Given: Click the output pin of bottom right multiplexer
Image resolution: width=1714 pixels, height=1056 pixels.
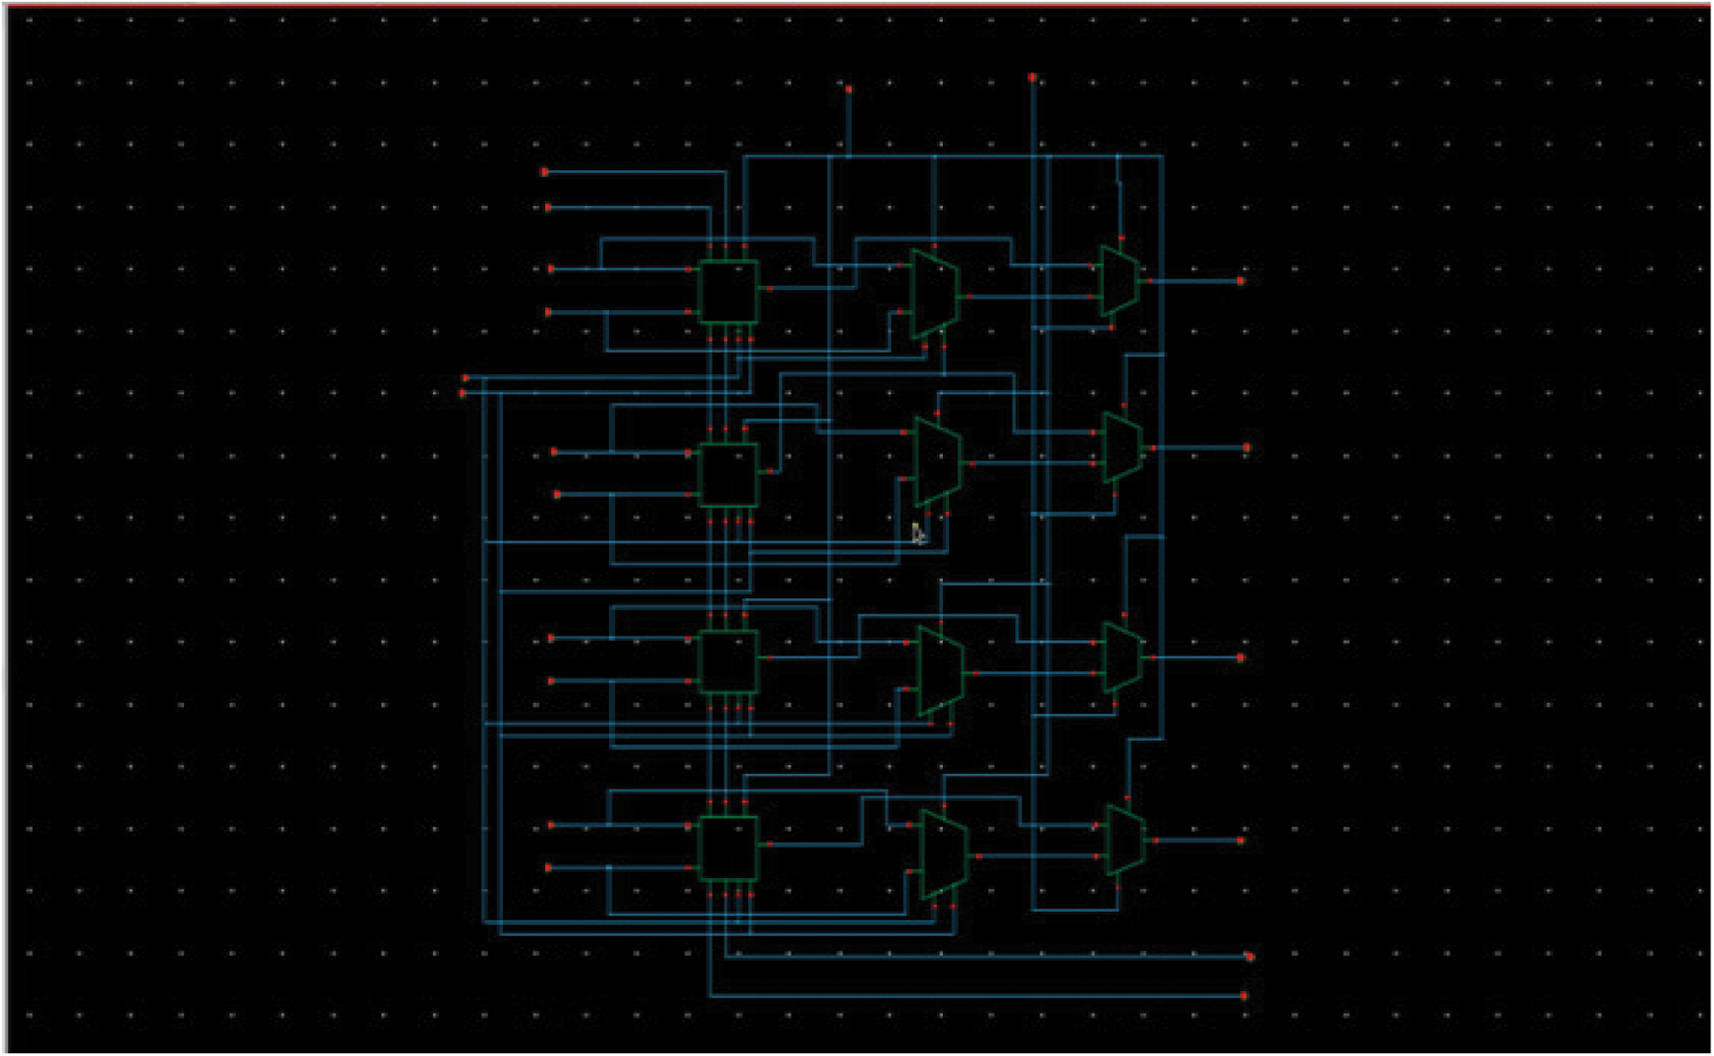Looking at the screenshot, I should (1241, 840).
